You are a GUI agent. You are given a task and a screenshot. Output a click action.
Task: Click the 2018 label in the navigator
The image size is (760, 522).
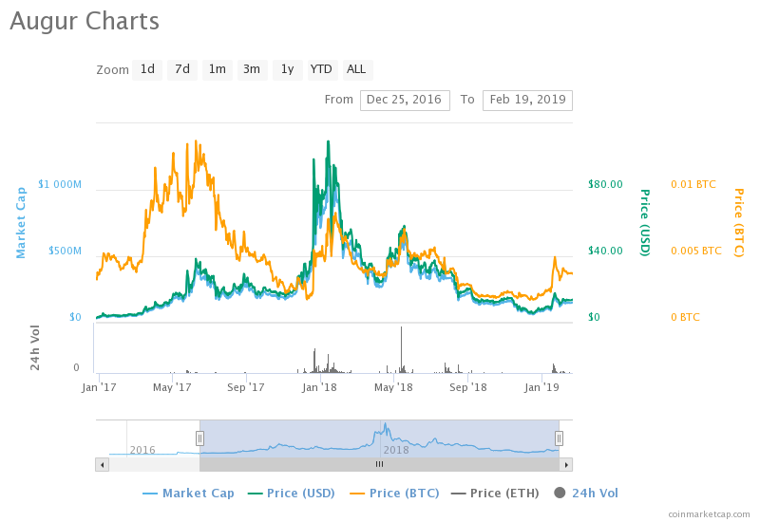(396, 450)
